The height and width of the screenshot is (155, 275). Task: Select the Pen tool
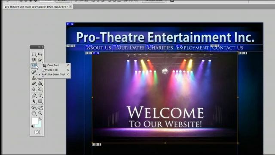pos(34,96)
